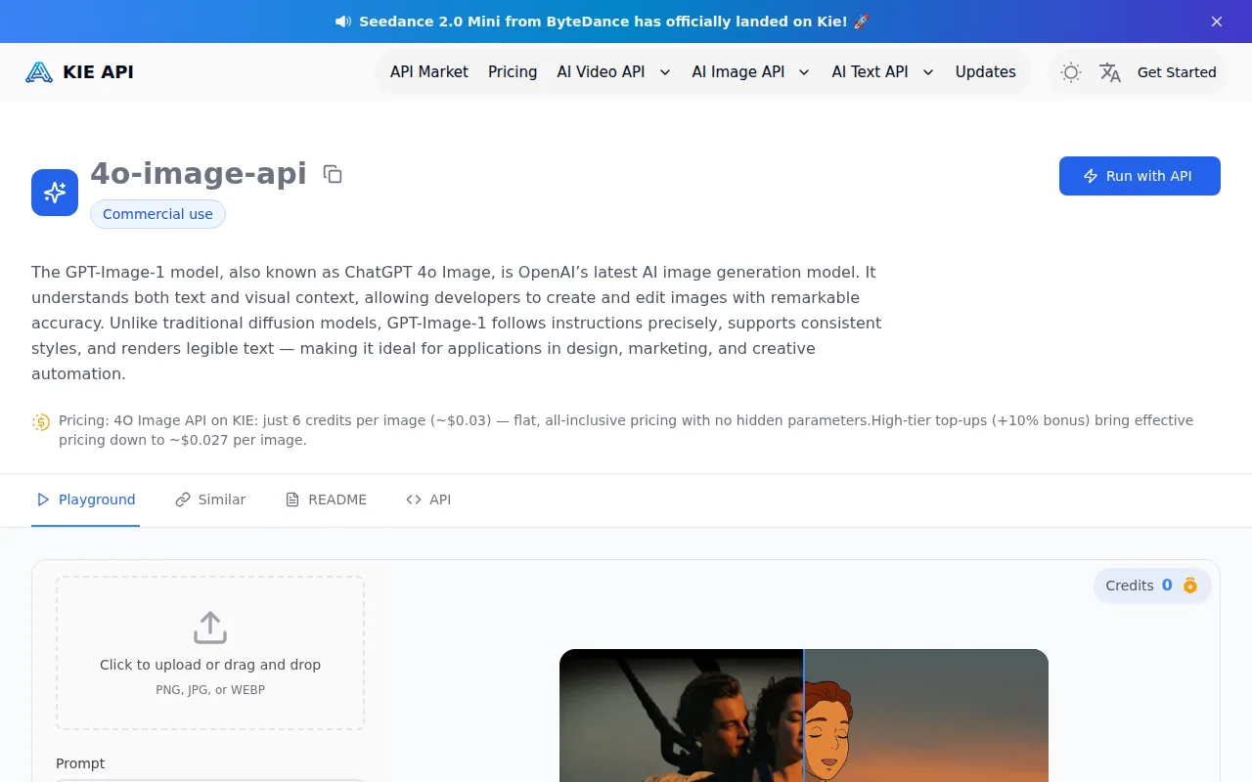The image size is (1252, 782).
Task: Click the Run with API button
Action: click(1140, 176)
